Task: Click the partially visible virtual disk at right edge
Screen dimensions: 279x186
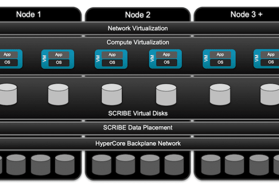Action: click(x=269, y=94)
